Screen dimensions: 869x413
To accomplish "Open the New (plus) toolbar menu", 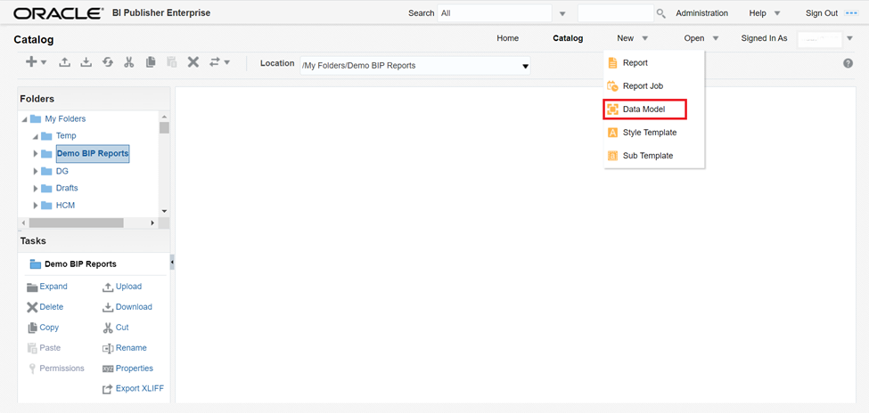I will coord(36,62).
